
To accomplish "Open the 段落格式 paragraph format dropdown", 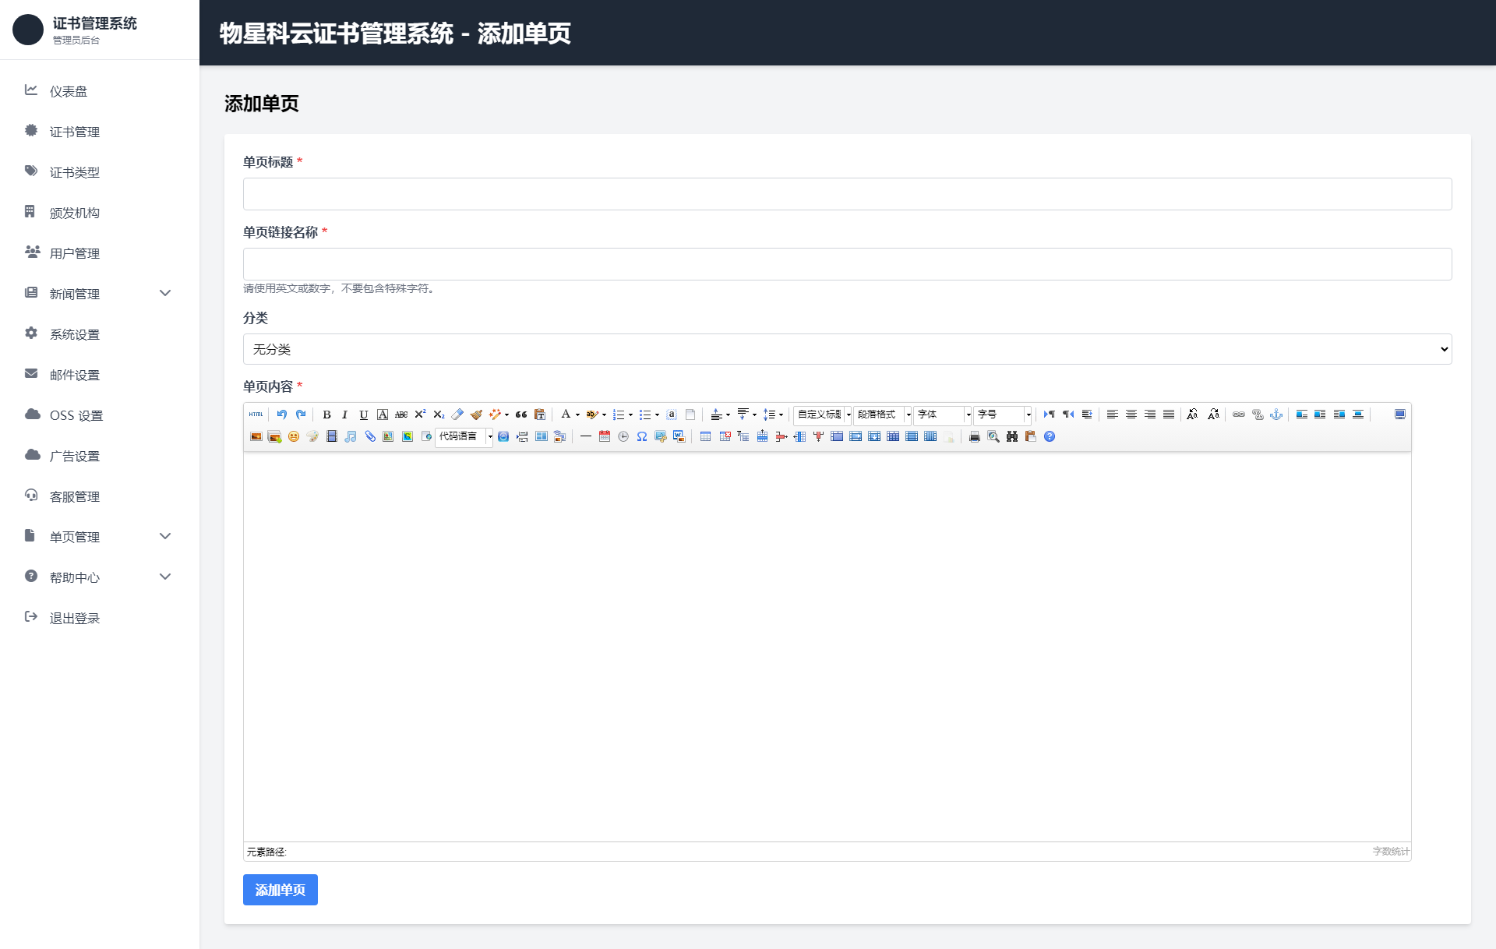I will tap(883, 415).
